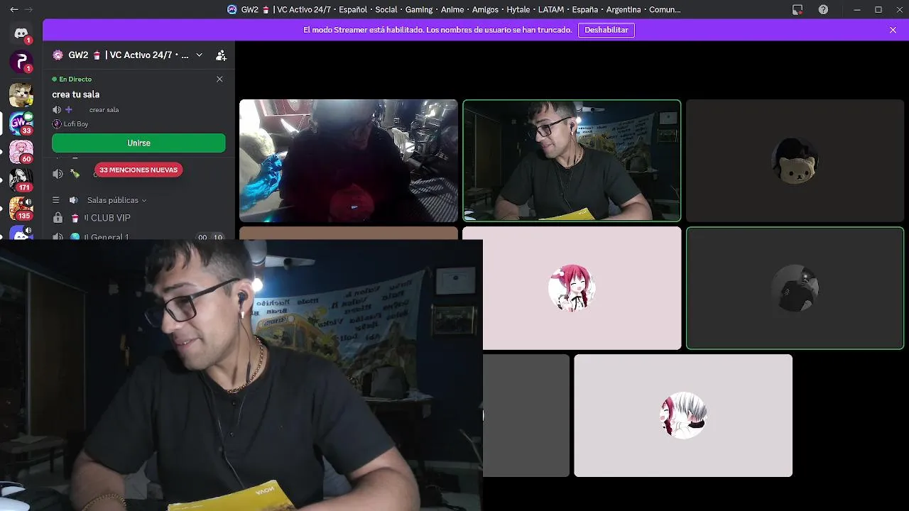
Task: Click the crear sala voice channel
Action: pos(104,110)
